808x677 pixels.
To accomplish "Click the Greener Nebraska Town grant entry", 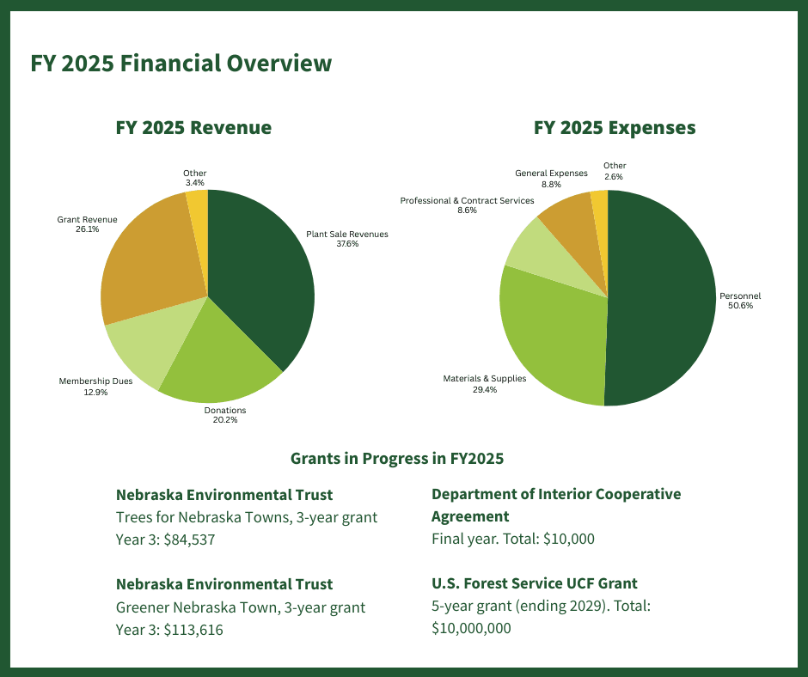I will [241, 607].
